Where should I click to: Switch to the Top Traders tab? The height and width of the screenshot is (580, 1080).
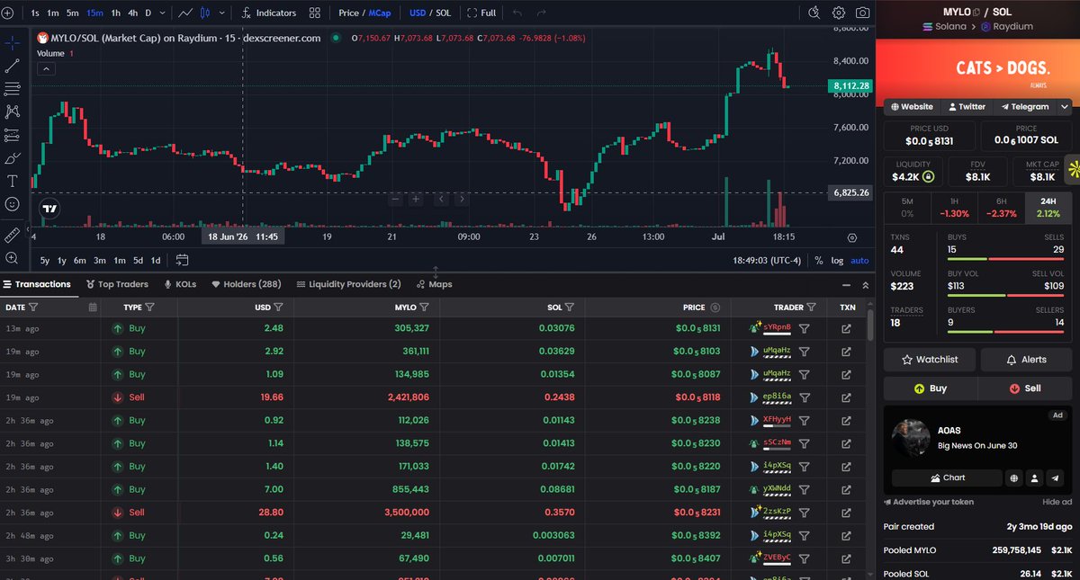click(x=117, y=284)
